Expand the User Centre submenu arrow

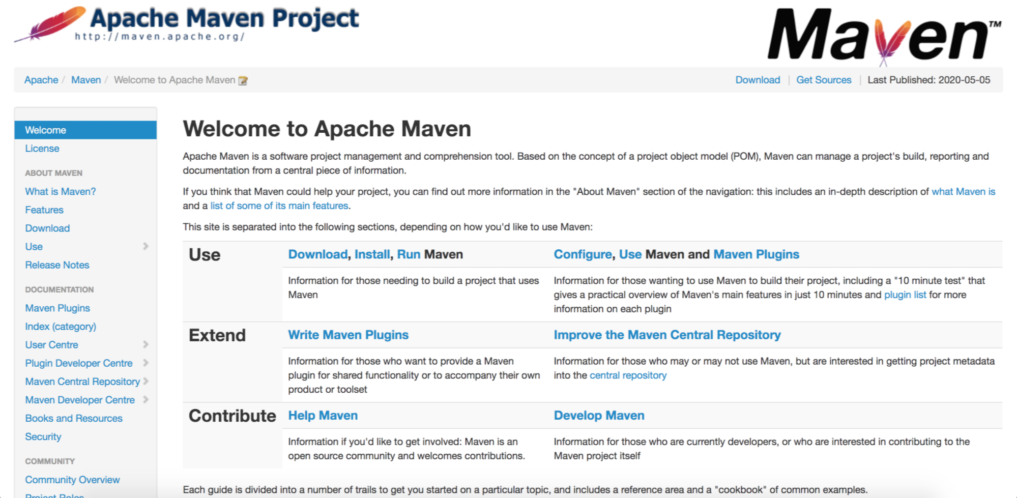146,344
